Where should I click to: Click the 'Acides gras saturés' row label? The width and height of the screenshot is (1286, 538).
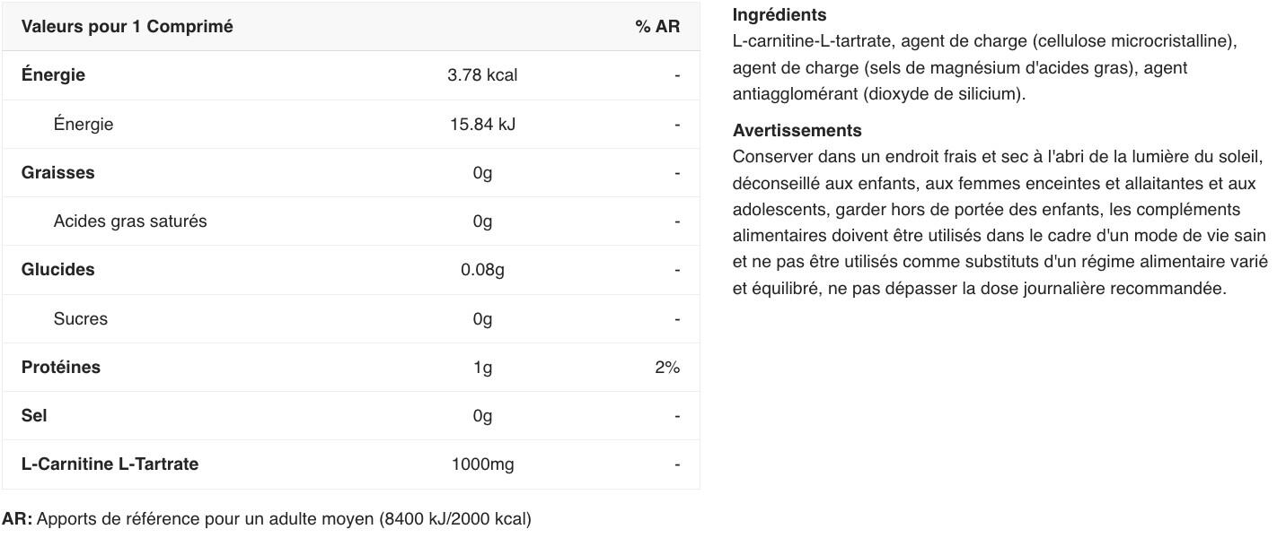click(130, 221)
